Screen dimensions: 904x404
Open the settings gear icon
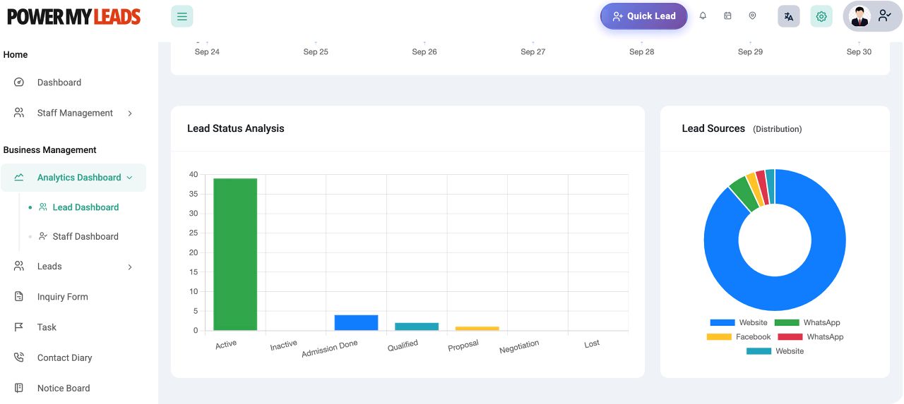[821, 16]
